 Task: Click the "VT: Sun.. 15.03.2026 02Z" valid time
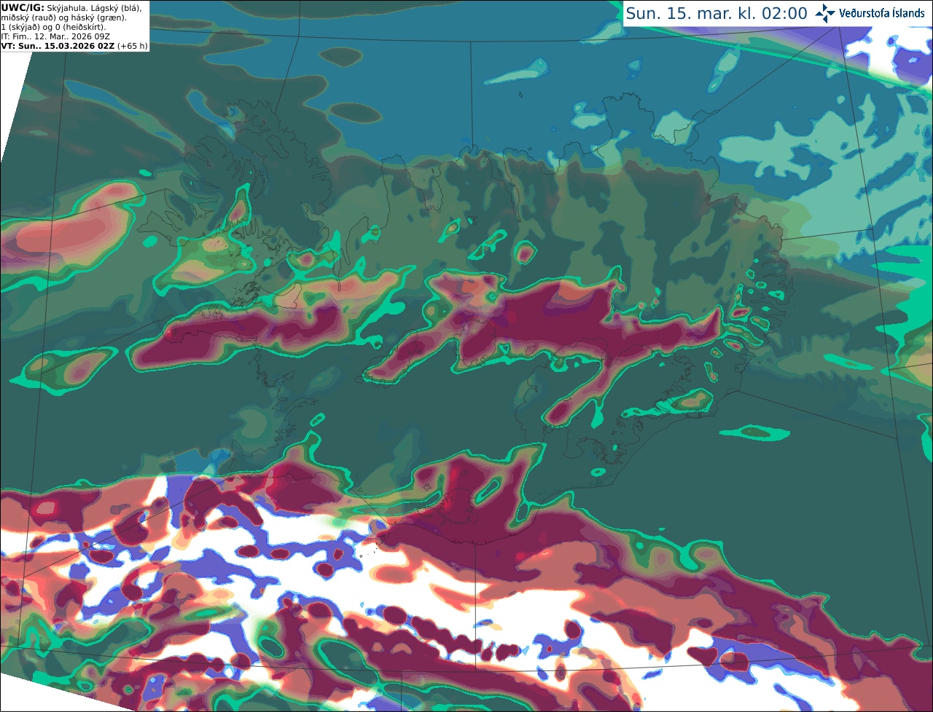[x=58, y=46]
